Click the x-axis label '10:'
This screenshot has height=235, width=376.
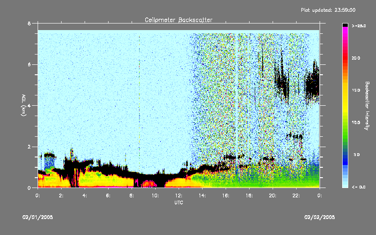tap(155, 196)
